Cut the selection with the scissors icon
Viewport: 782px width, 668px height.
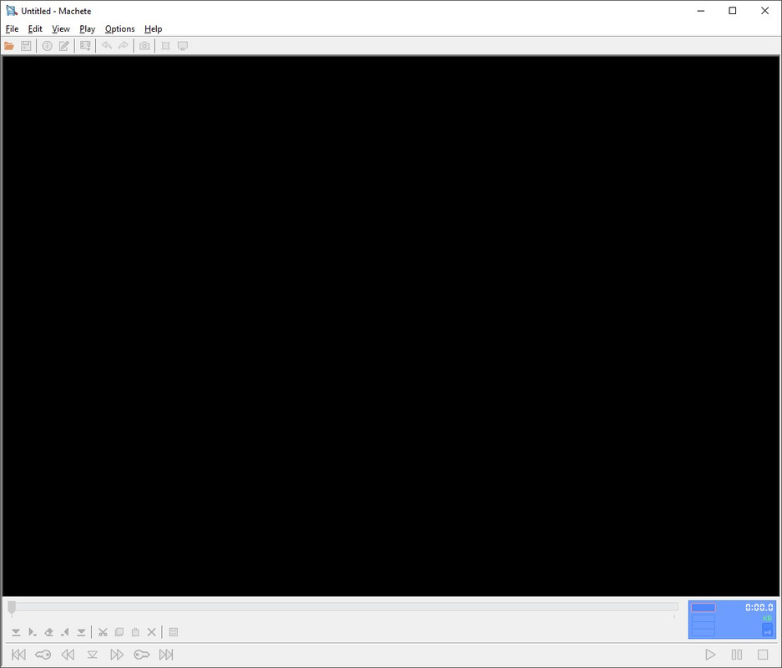coord(103,632)
